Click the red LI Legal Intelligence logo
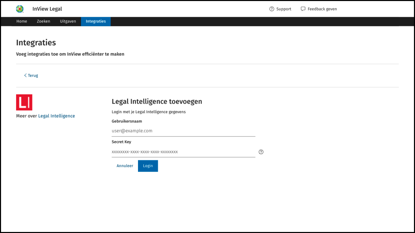415x233 pixels. 24,102
